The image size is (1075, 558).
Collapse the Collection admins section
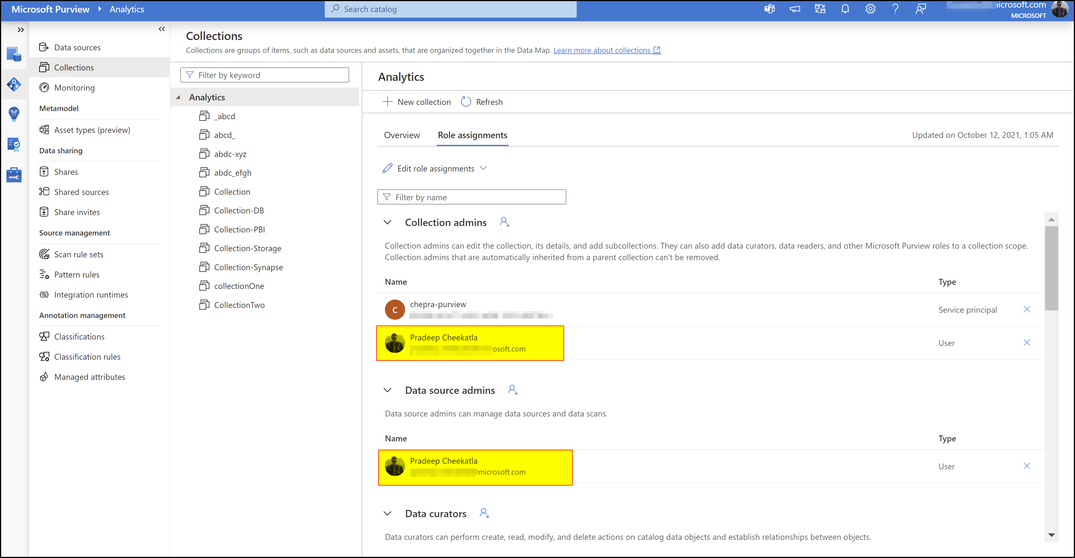point(387,222)
